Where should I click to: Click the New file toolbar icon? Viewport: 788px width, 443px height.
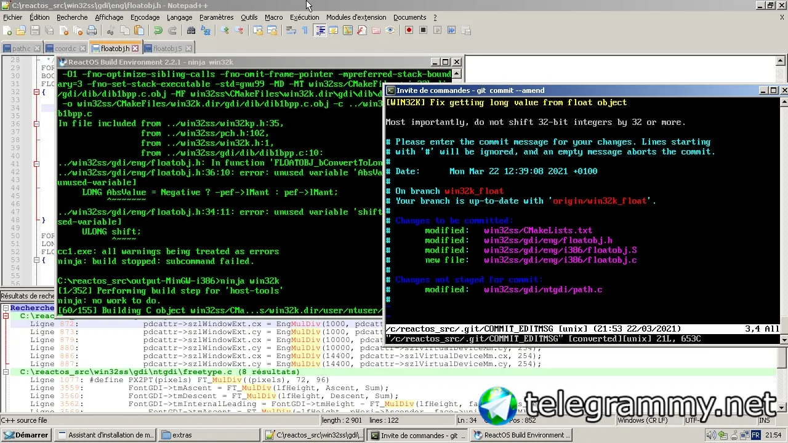8,31
